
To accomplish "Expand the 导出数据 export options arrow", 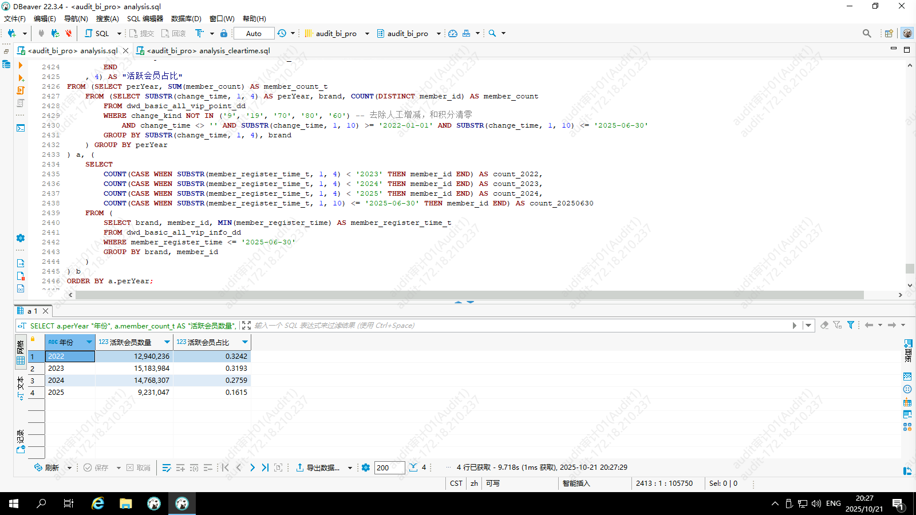I will coord(350,468).
